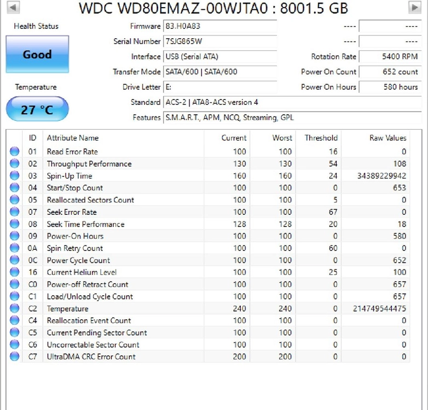This screenshot has height=410, width=428.
Task: Select the Spin-Up Time attribute name
Action: point(70,176)
